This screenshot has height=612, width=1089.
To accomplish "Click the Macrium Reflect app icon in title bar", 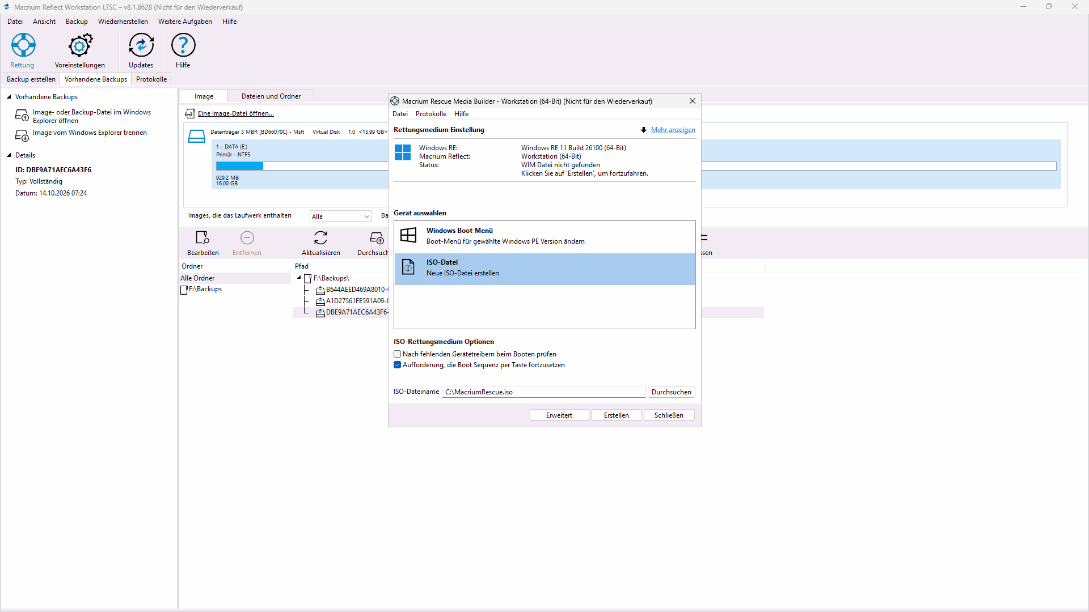I will (6, 7).
